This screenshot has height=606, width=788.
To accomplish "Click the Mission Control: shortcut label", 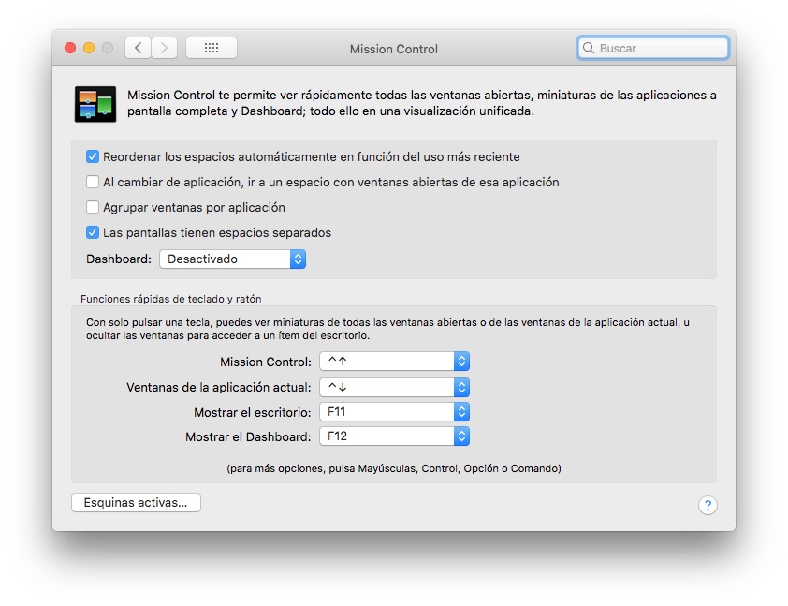I will pos(266,362).
